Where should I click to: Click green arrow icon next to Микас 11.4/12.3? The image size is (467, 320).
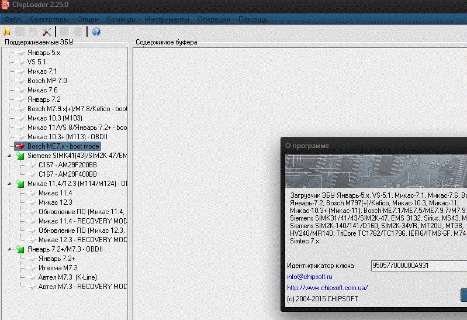[x=20, y=184]
